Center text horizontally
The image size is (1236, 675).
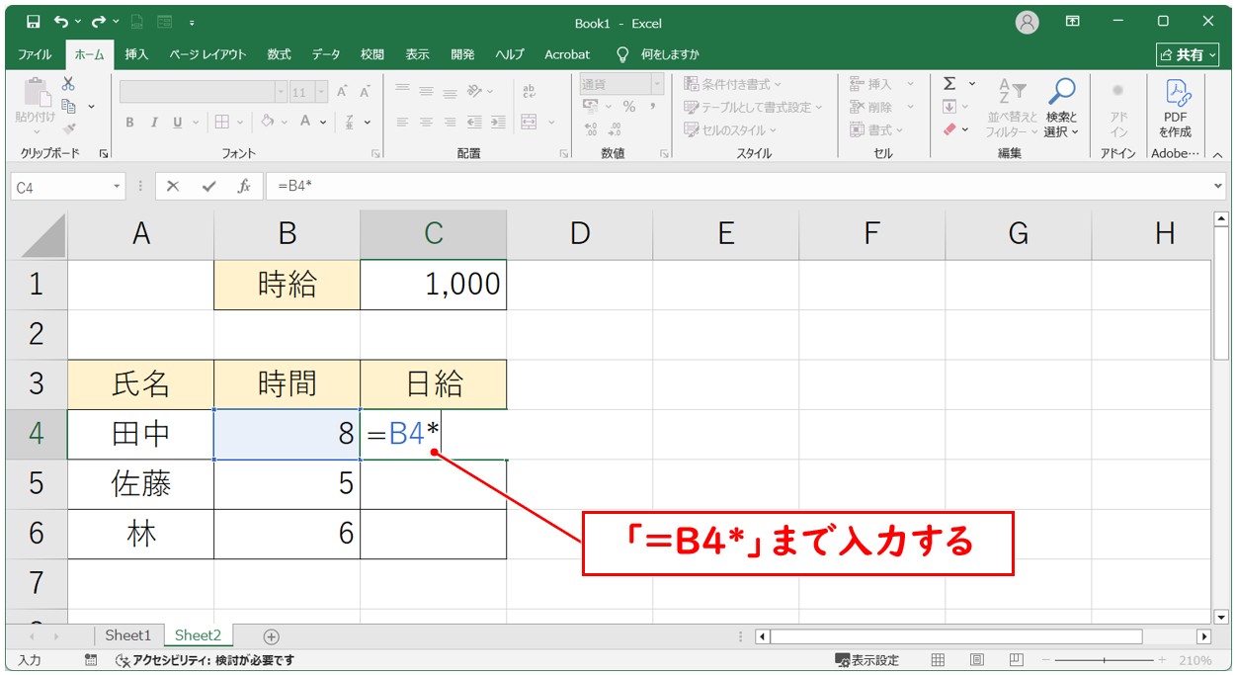coord(427,123)
